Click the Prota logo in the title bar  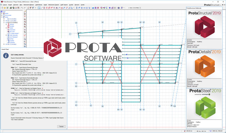[2, 2]
